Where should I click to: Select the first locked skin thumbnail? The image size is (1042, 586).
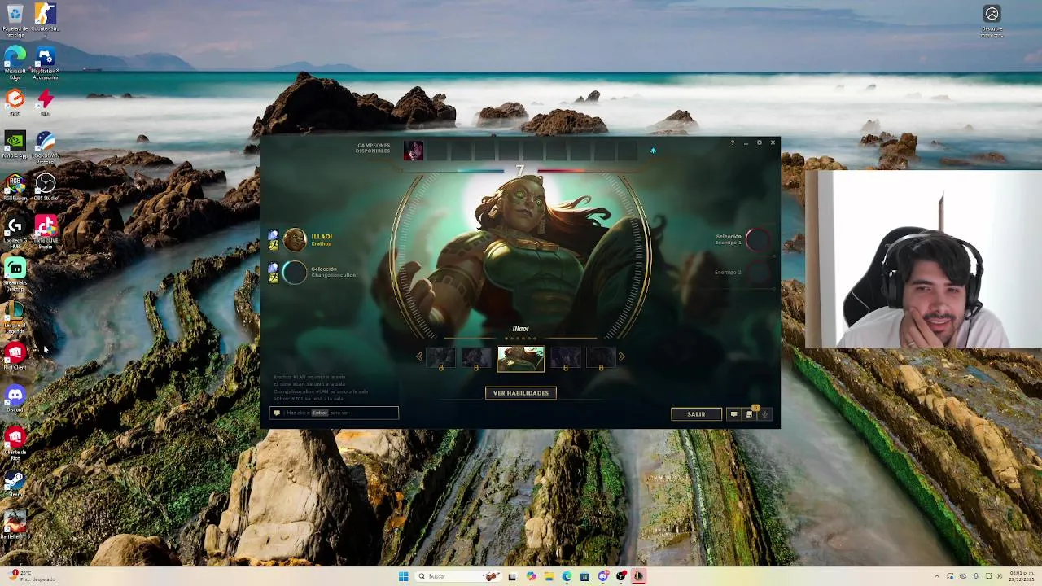tap(441, 357)
